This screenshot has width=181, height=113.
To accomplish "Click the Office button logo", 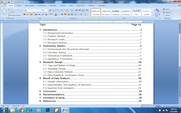I will (x=3, y=3).
